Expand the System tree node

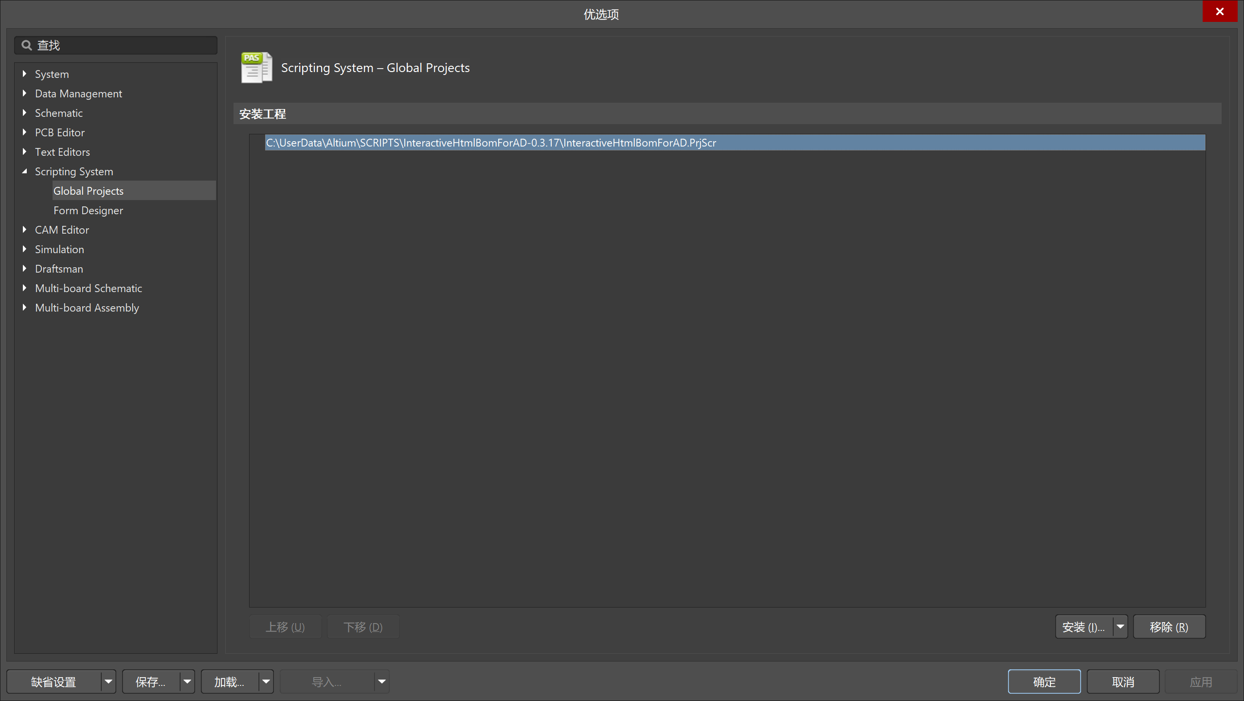[x=24, y=74]
